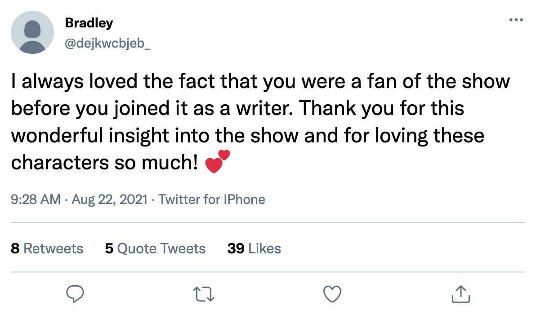536x327 pixels.
Task: Retweet this tweet using the arrows icon
Action: coord(203,294)
